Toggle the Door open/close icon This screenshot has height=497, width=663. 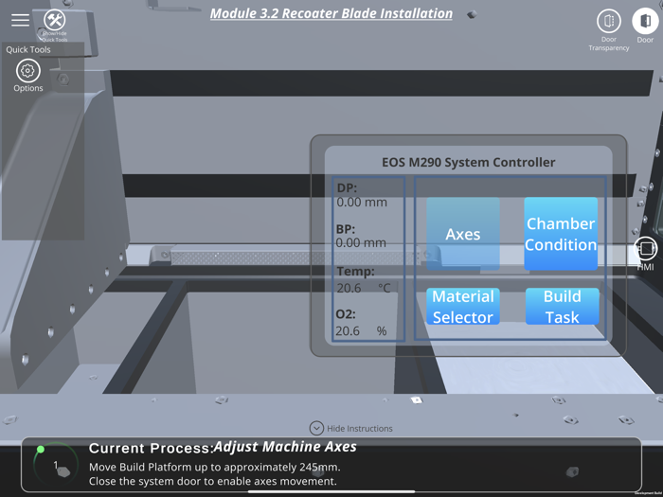(x=645, y=20)
